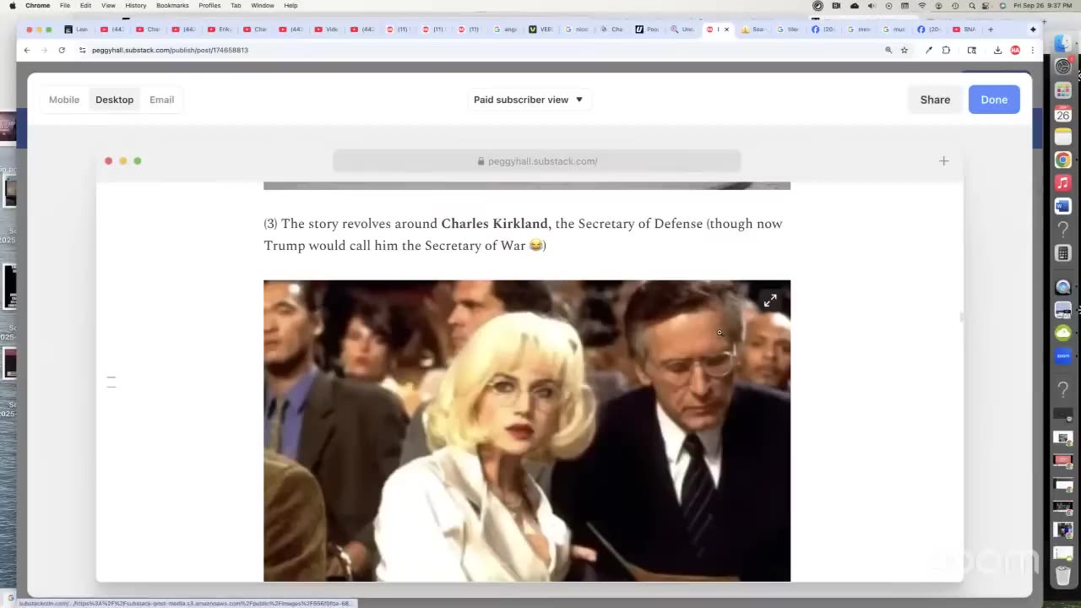Open Spotlight search in menu bar
This screenshot has height=608, width=1081.
point(971,5)
